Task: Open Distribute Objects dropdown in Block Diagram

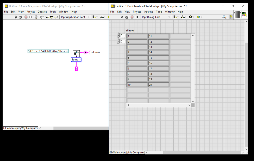Action: point(103,17)
